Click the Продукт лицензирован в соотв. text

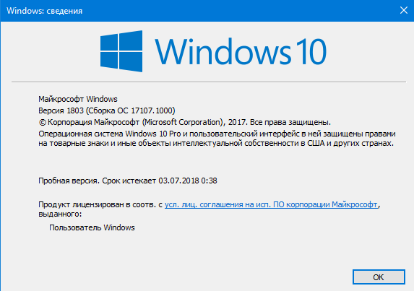(98, 204)
